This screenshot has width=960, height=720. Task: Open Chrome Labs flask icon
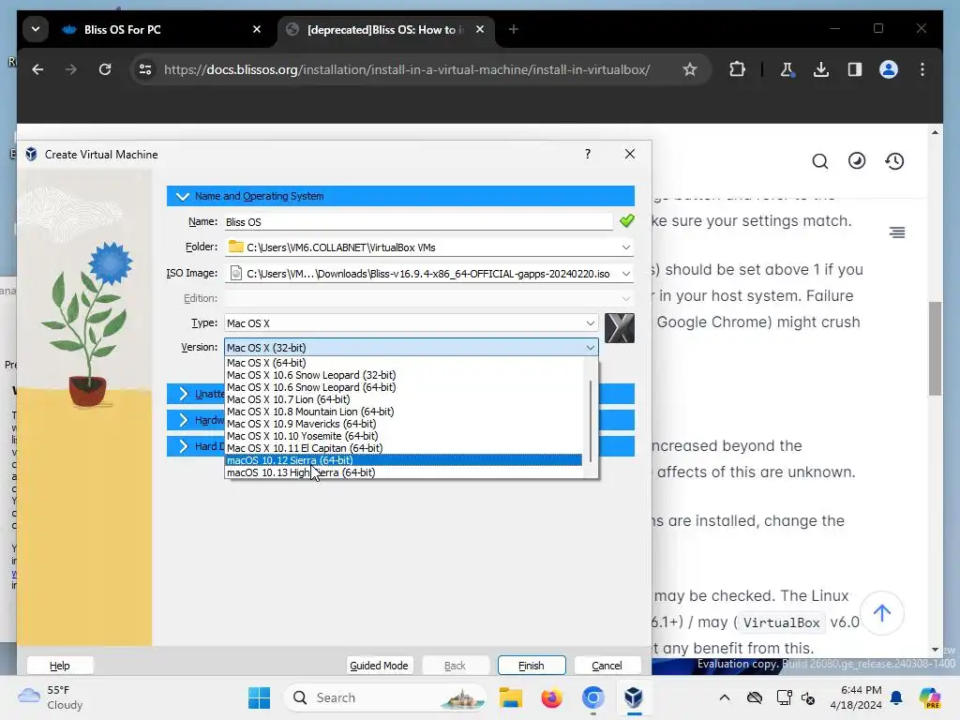coord(787,69)
